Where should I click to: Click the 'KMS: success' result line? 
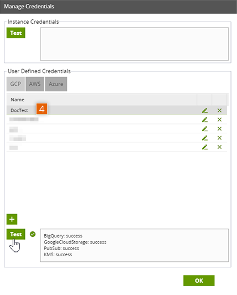[x=58, y=255]
